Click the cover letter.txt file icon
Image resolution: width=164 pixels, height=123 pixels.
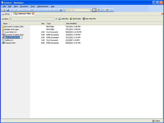tap(3, 32)
